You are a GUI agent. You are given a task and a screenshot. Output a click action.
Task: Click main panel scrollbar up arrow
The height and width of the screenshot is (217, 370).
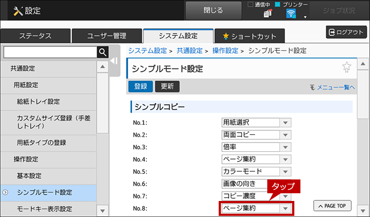pyautogui.click(x=363, y=64)
